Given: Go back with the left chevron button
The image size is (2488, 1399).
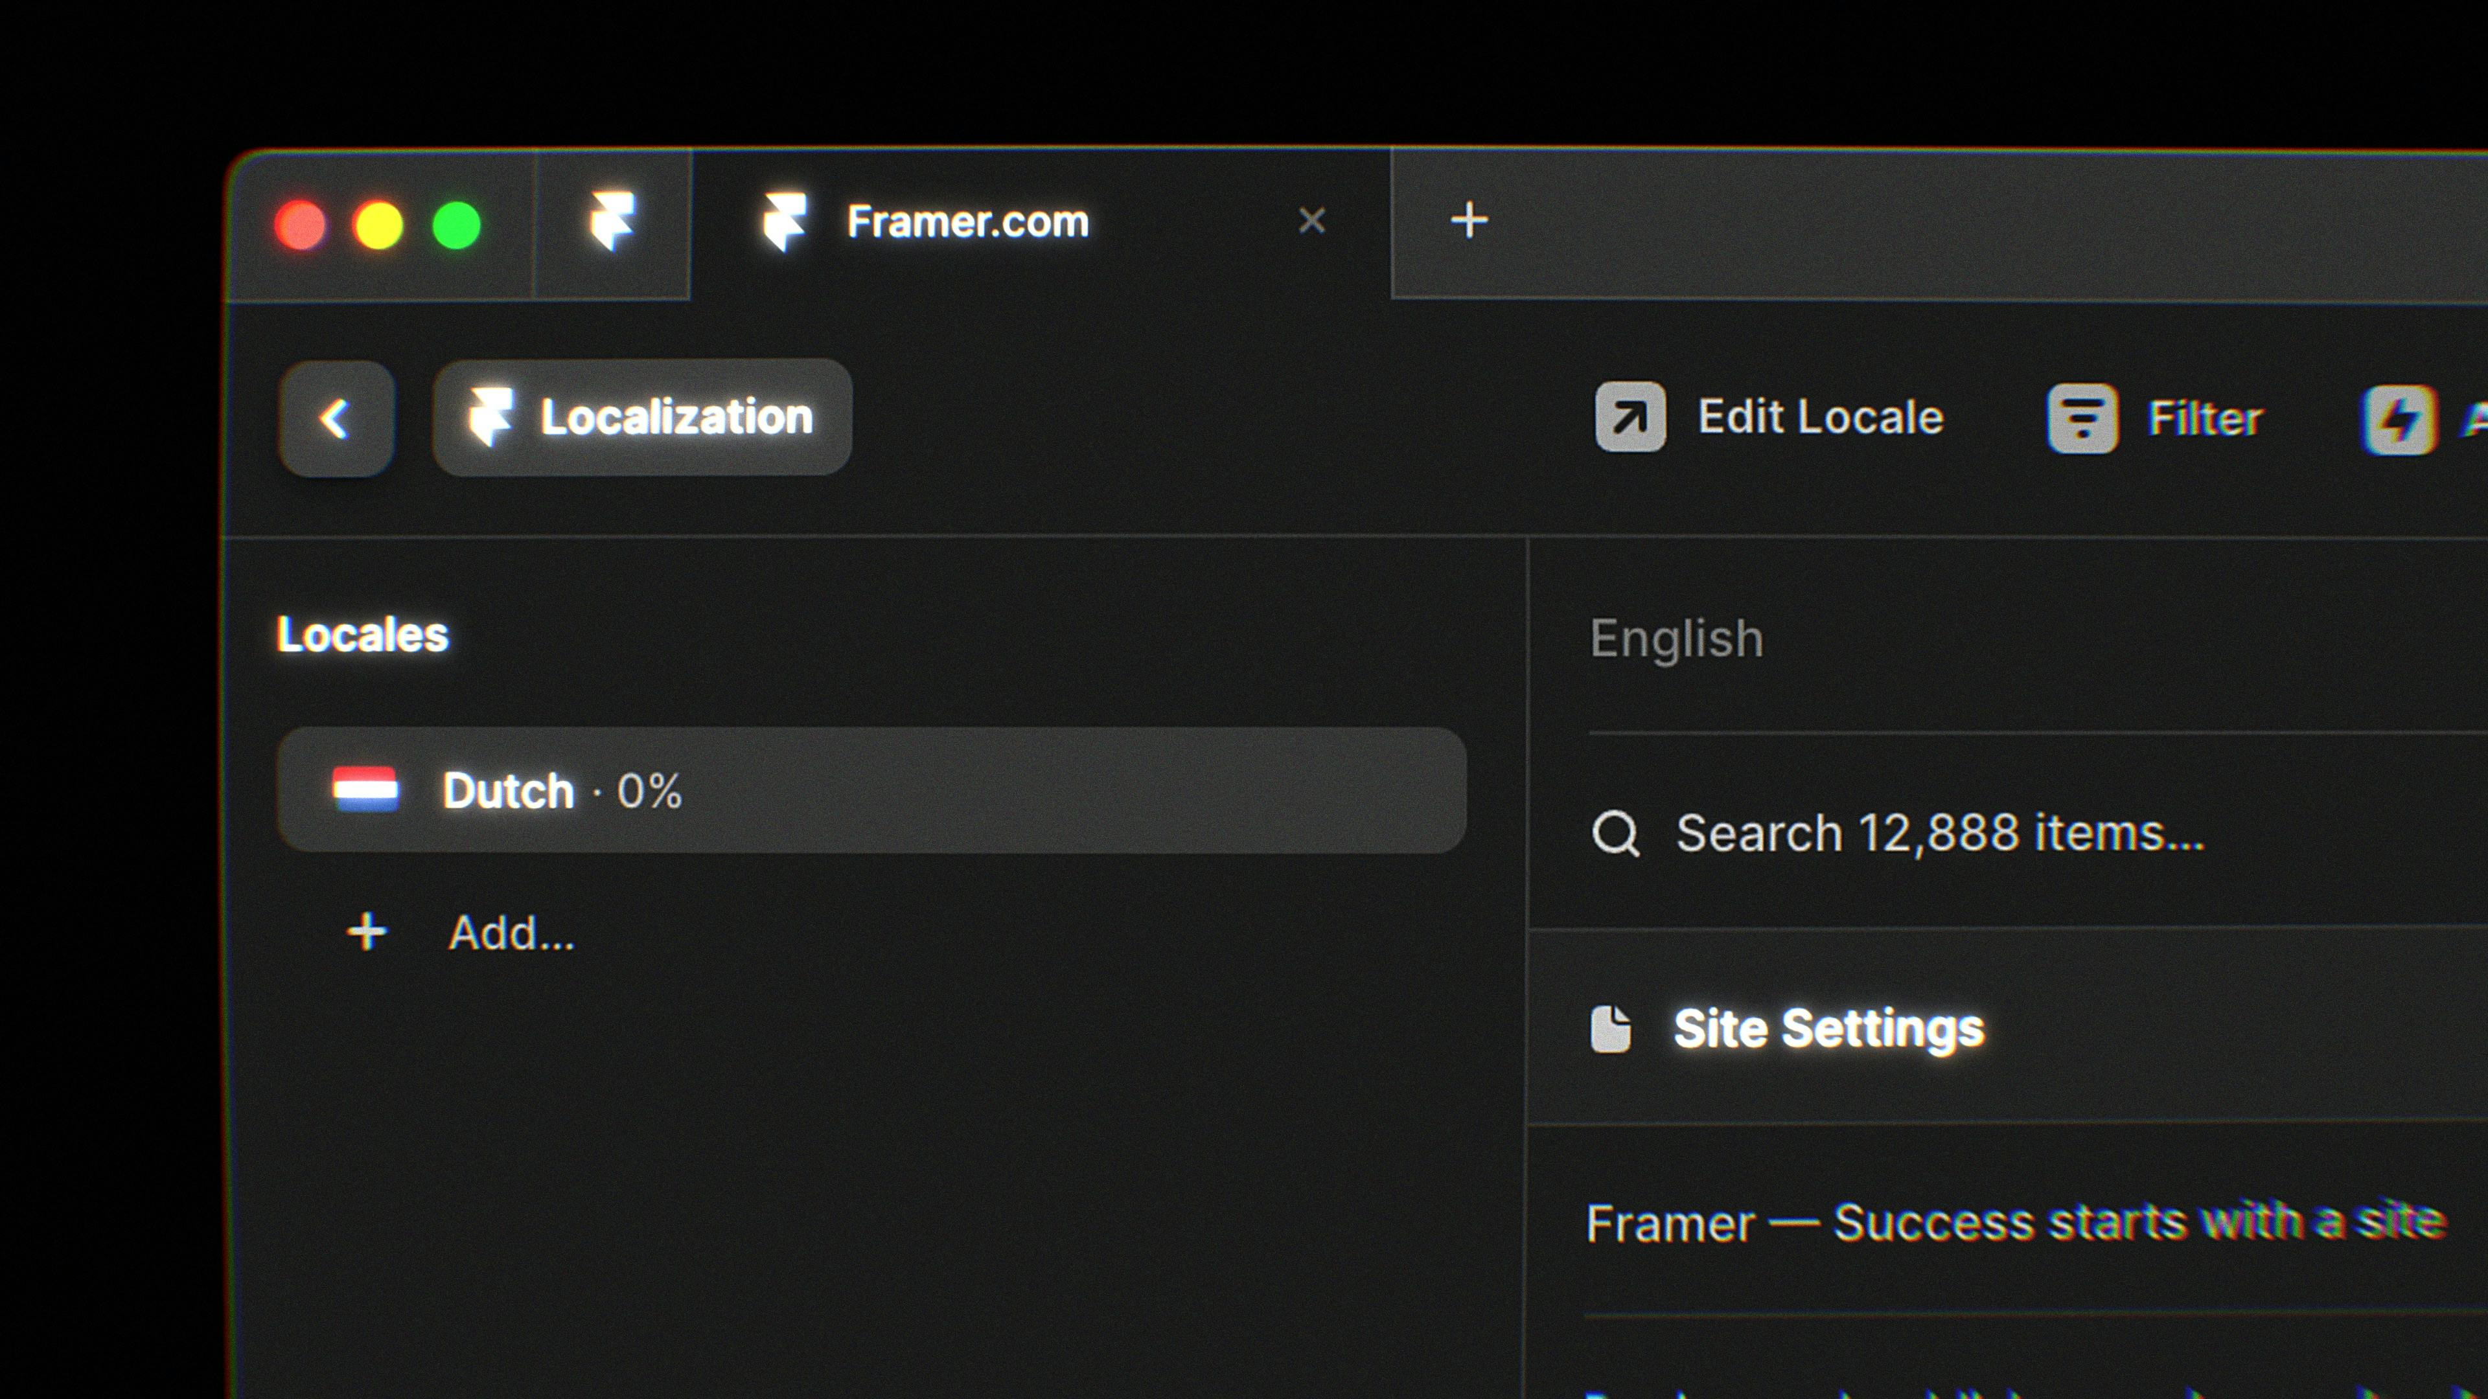Looking at the screenshot, I should pos(336,418).
